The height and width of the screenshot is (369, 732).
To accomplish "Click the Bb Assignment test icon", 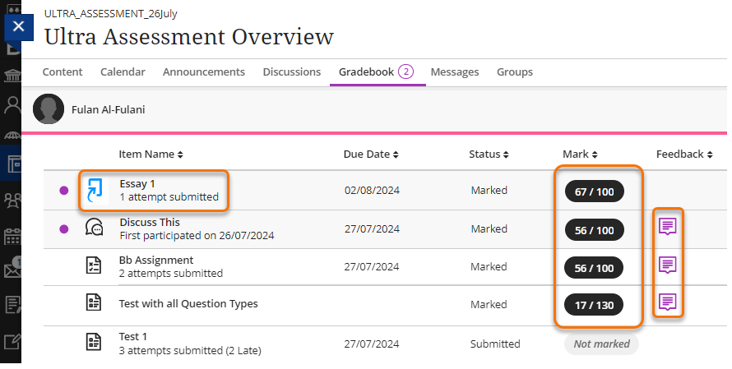I will (x=95, y=266).
